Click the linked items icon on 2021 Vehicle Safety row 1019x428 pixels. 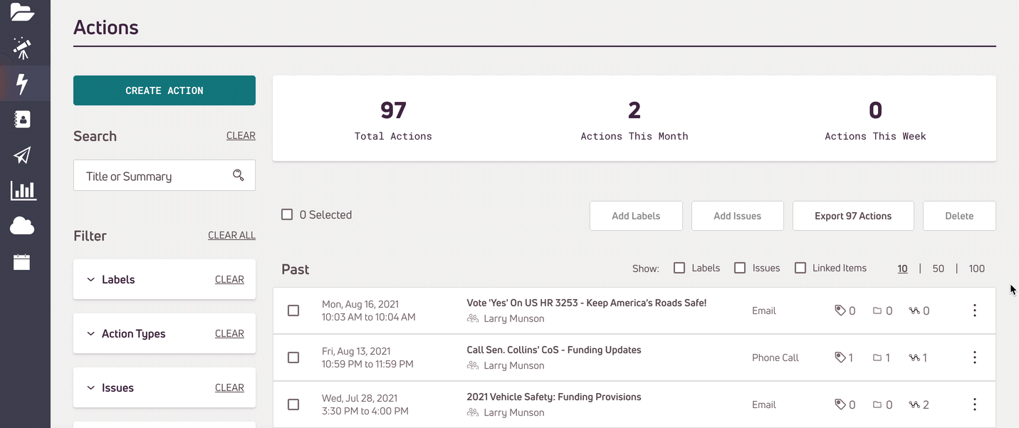click(915, 404)
